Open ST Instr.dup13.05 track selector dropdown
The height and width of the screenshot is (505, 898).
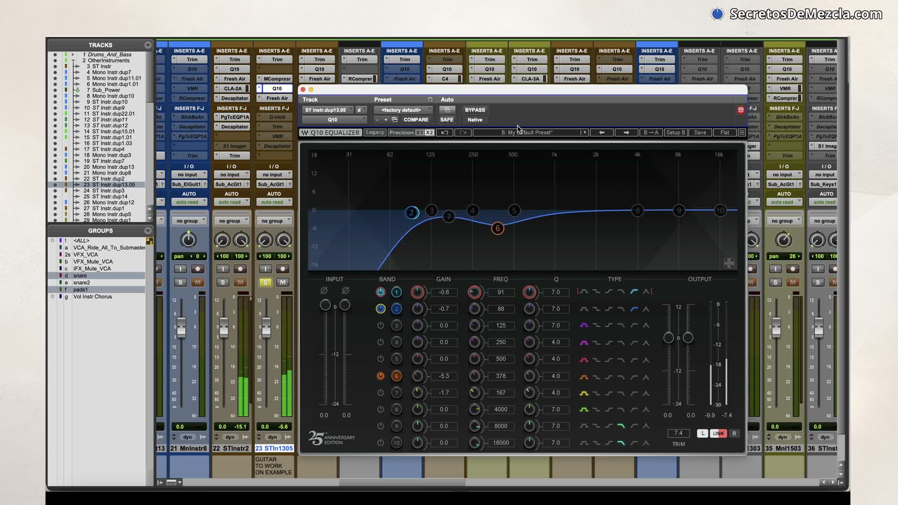coord(328,110)
